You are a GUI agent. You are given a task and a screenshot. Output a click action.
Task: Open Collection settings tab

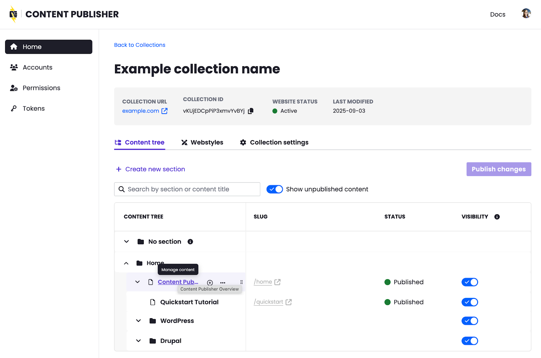pyautogui.click(x=274, y=142)
